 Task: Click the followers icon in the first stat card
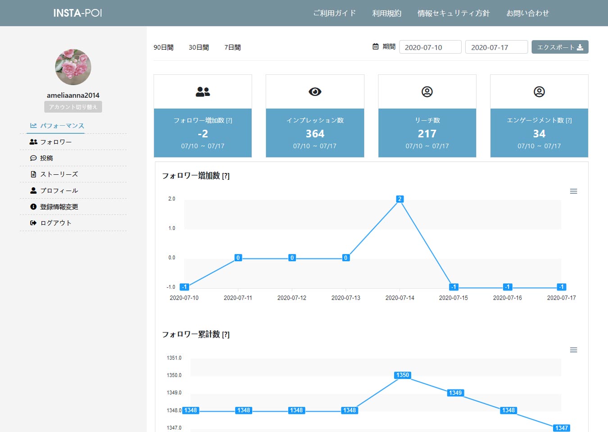[x=203, y=92]
